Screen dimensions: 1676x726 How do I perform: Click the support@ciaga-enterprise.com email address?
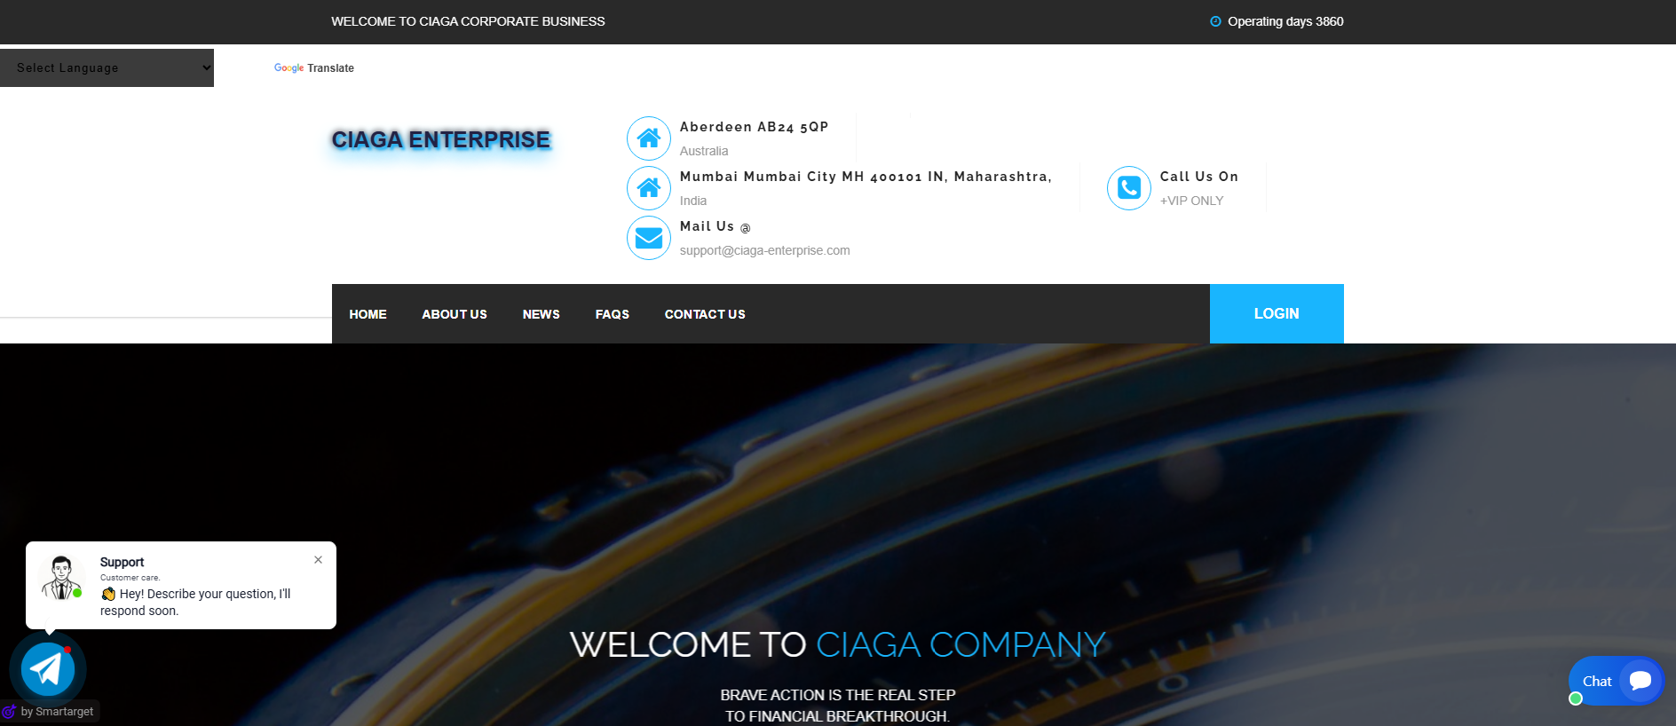[x=765, y=250]
